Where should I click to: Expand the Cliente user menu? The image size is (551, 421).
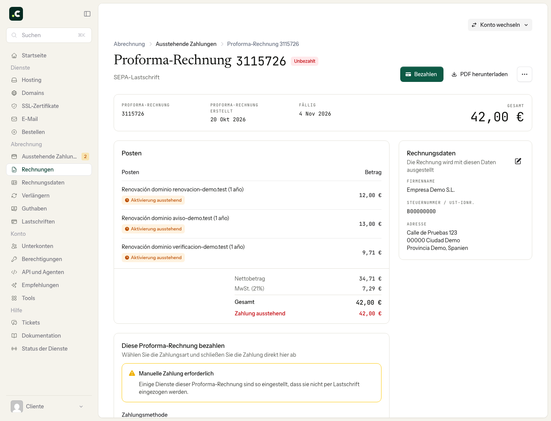(x=49, y=406)
